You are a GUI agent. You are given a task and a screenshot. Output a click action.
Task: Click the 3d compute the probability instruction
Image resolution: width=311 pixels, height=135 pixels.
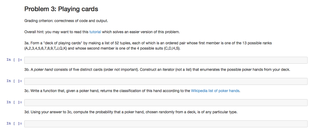(x=131, y=112)
